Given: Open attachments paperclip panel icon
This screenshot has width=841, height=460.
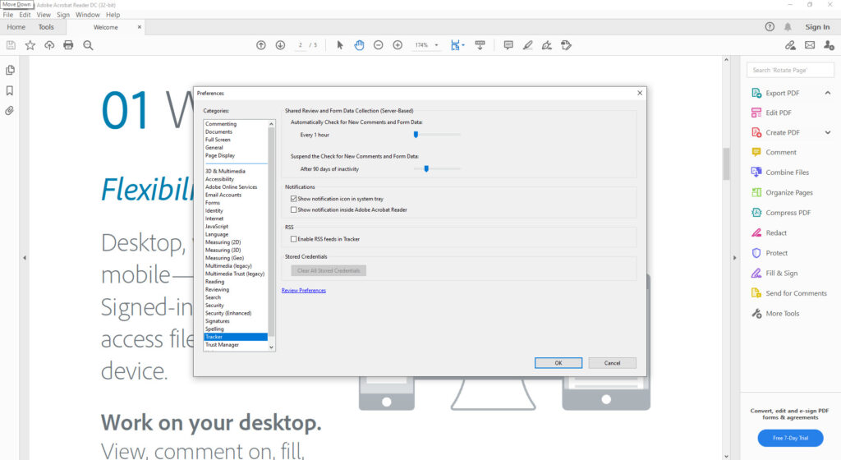Looking at the screenshot, I should tap(10, 111).
